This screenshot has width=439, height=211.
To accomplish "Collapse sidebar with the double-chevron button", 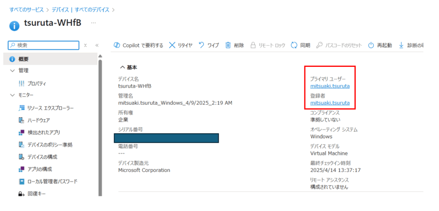I will [x=97, y=45].
